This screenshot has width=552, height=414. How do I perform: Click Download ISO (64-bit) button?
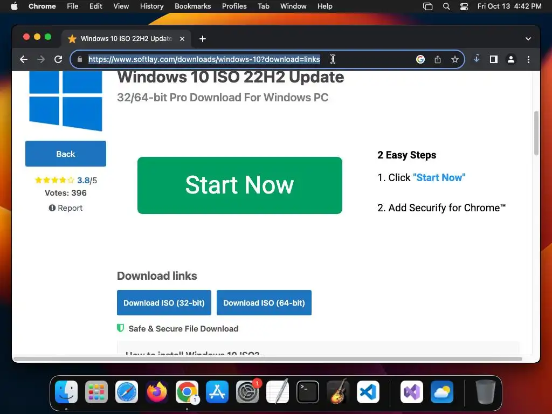pyautogui.click(x=264, y=303)
